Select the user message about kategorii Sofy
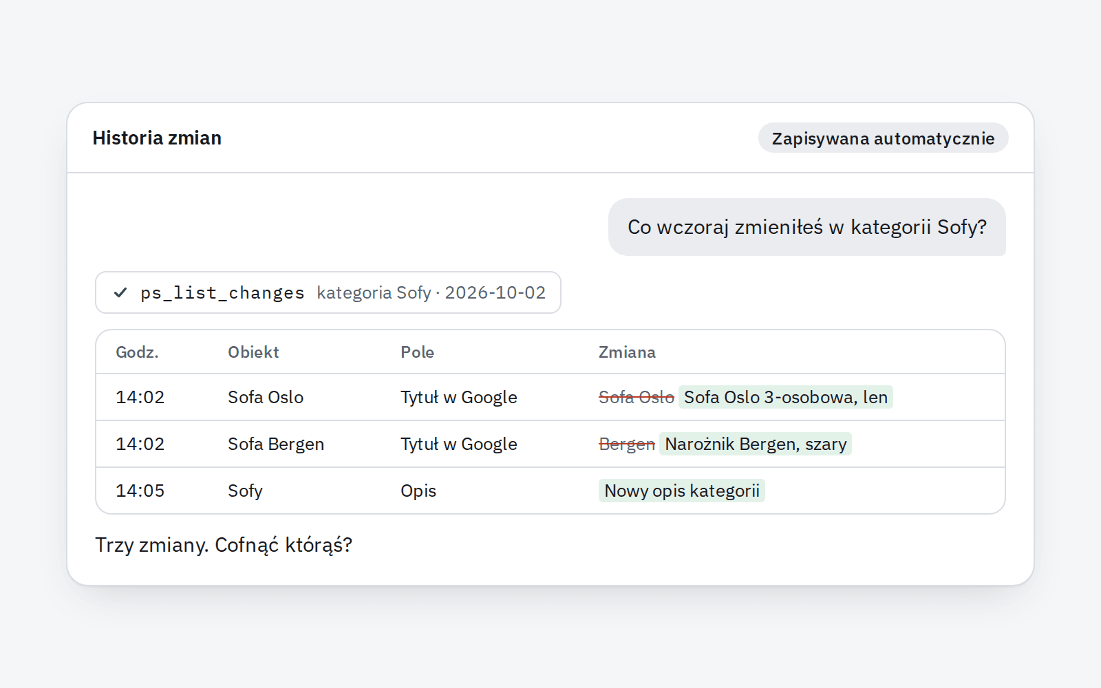 tap(806, 227)
